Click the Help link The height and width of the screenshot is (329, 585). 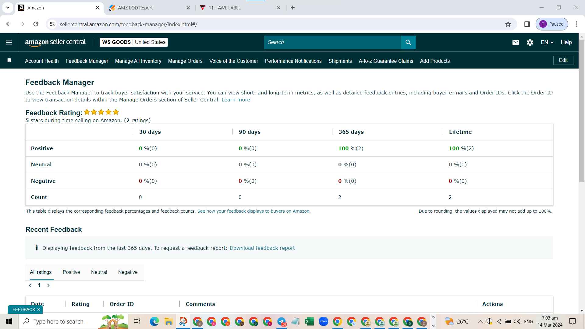566,42
